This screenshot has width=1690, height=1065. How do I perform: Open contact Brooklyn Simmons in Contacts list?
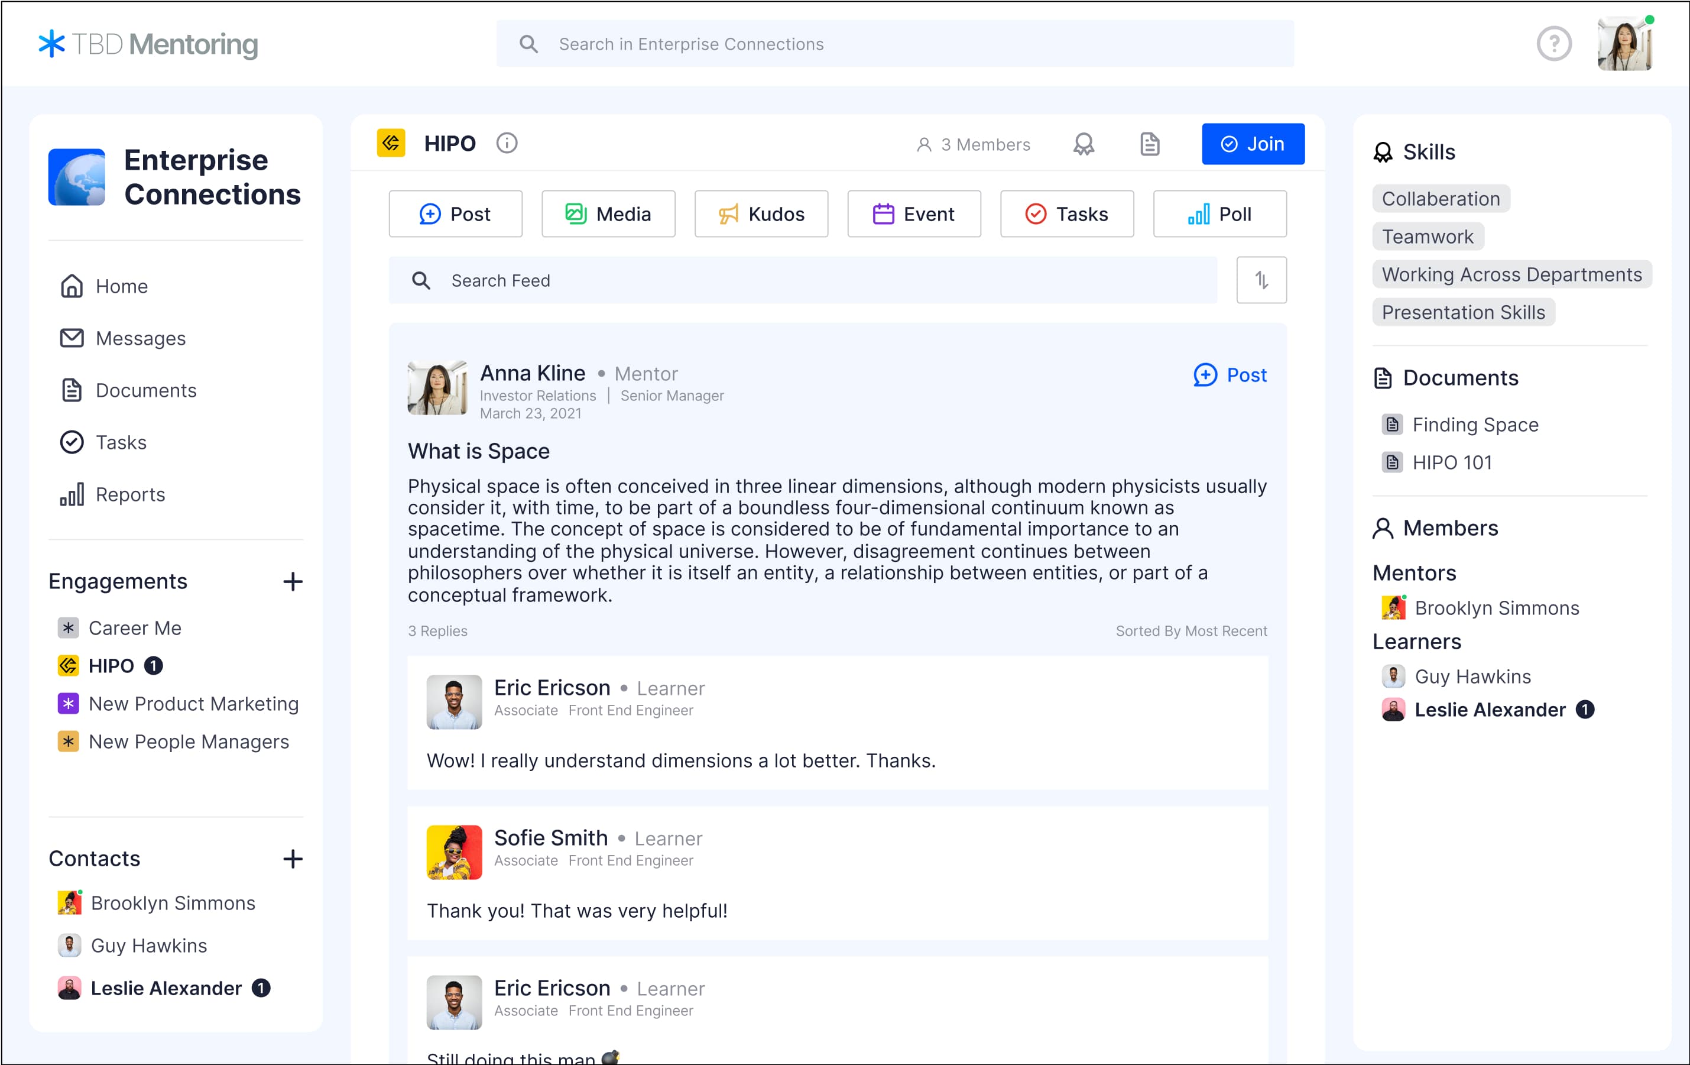157,903
